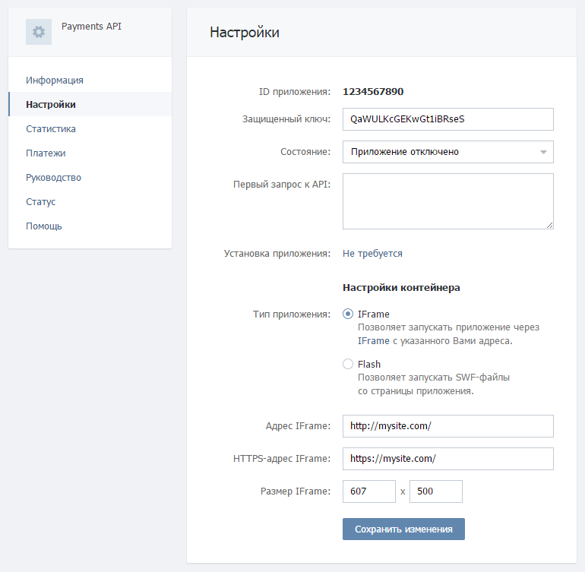The image size is (585, 572).
Task: Select Настройки in the sidebar
Action: [x=51, y=104]
